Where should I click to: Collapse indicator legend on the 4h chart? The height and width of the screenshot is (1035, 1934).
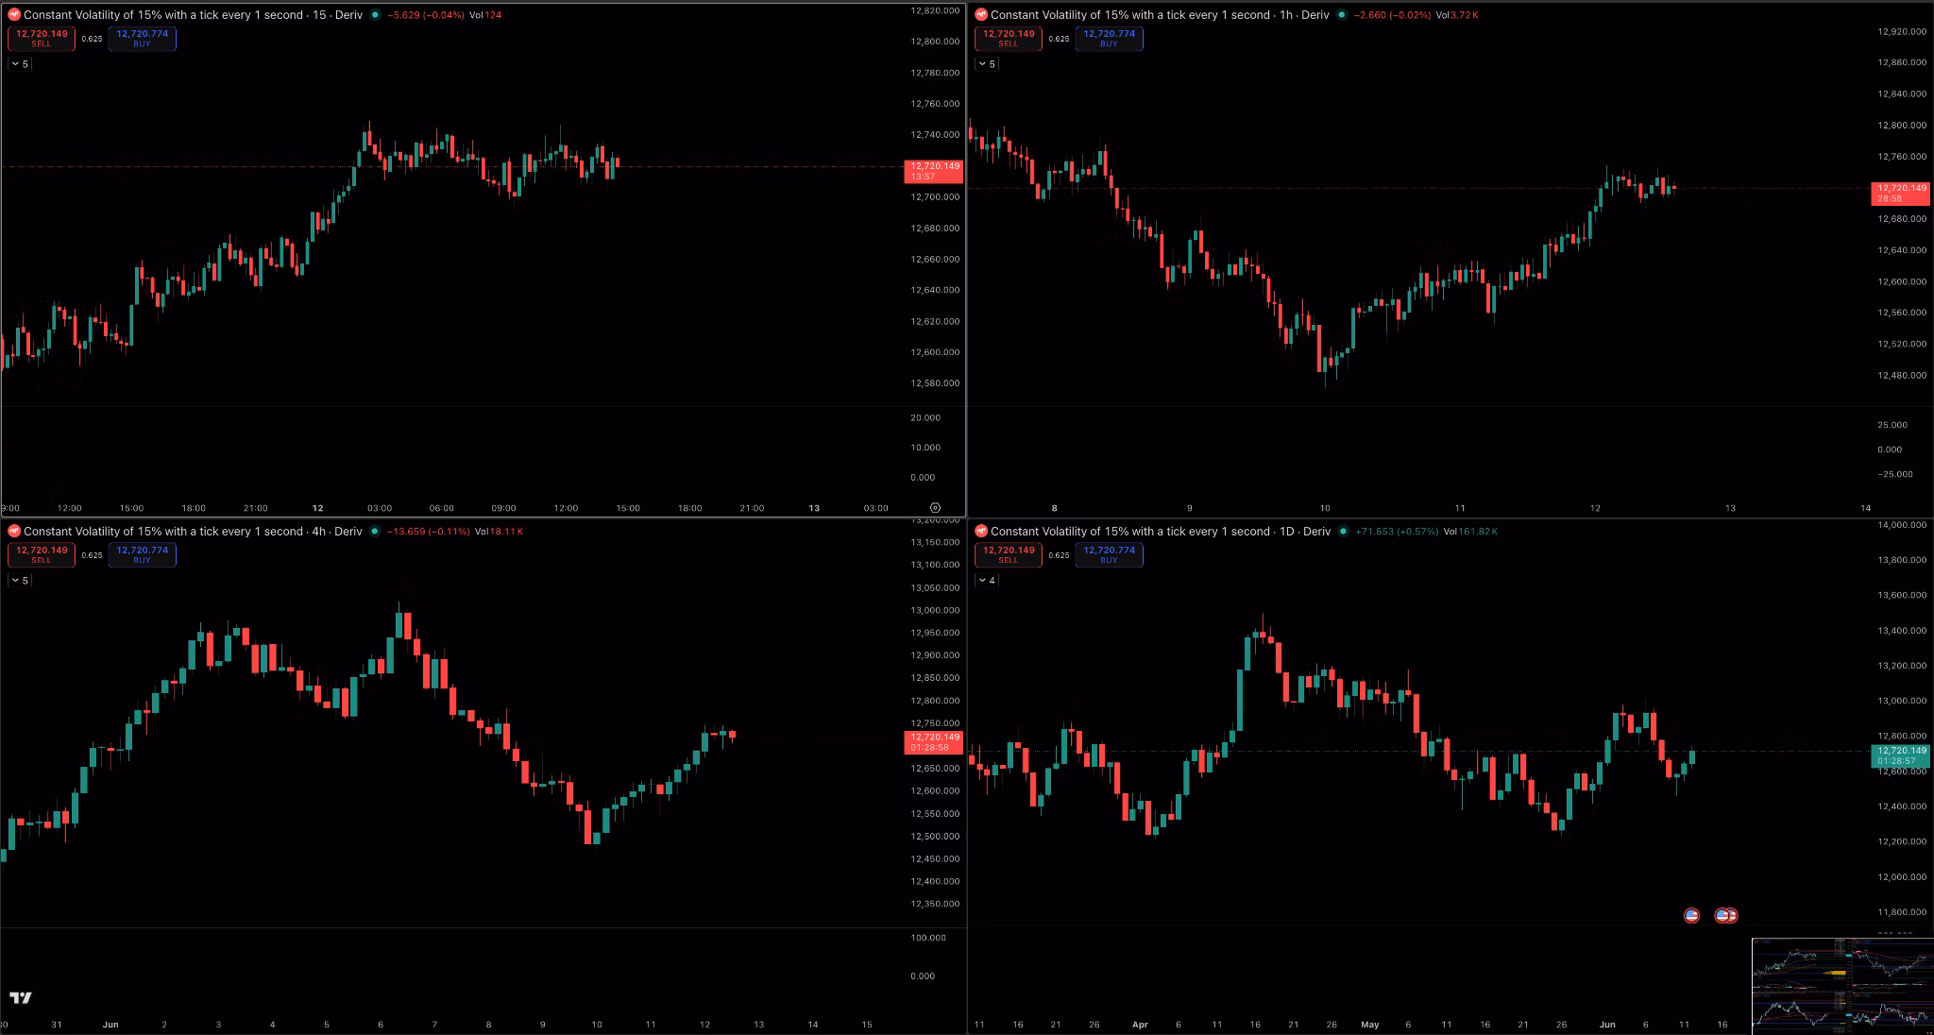click(20, 581)
